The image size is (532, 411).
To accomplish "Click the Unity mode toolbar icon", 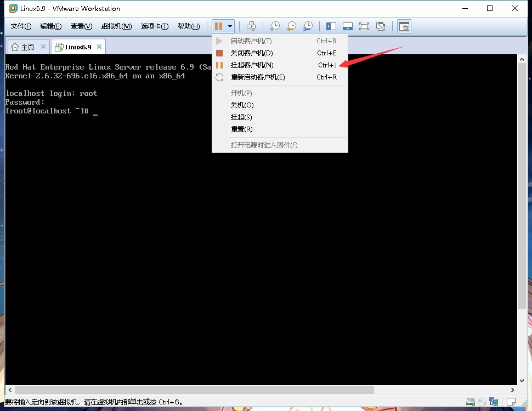I will (381, 26).
